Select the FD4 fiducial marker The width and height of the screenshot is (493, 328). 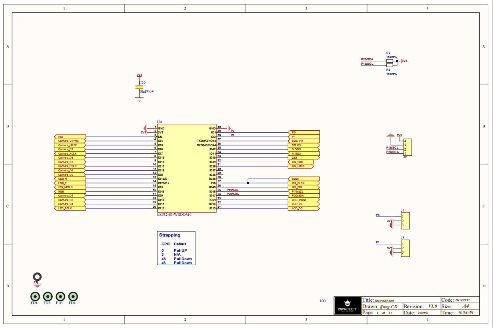click(x=73, y=296)
